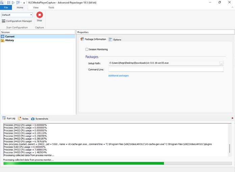This screenshot has height=172, width=235.
Task: Switch to the Home ribbon tab
Action: (x=20, y=7)
